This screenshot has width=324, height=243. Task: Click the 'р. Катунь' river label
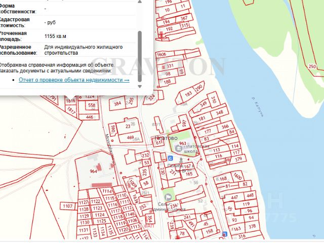[x=258, y=107]
